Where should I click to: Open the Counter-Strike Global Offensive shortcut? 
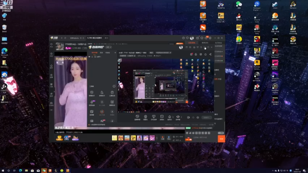point(221,17)
